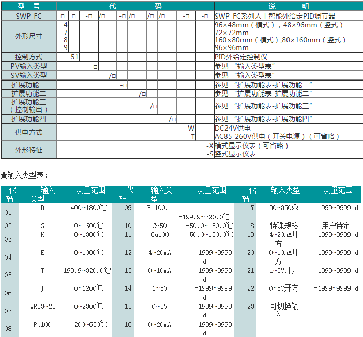Click code 23 in the table
The width and height of the screenshot is (363, 337).
(251, 307)
